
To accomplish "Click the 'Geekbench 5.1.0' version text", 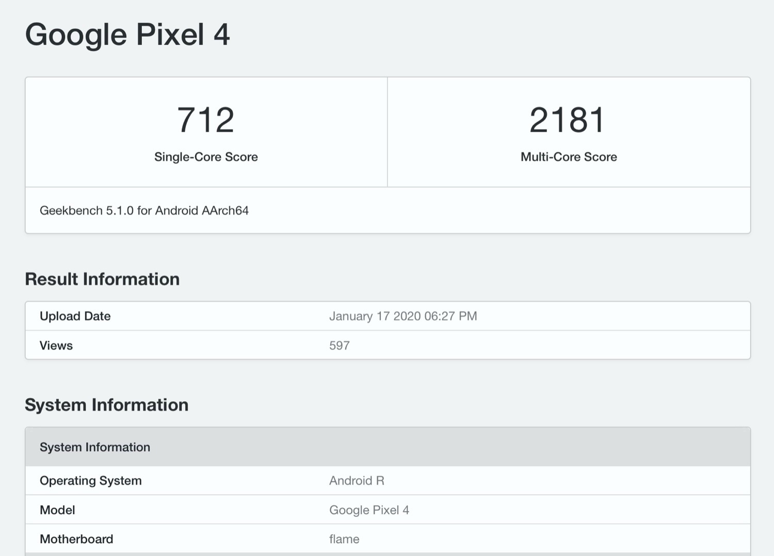I will [x=87, y=210].
